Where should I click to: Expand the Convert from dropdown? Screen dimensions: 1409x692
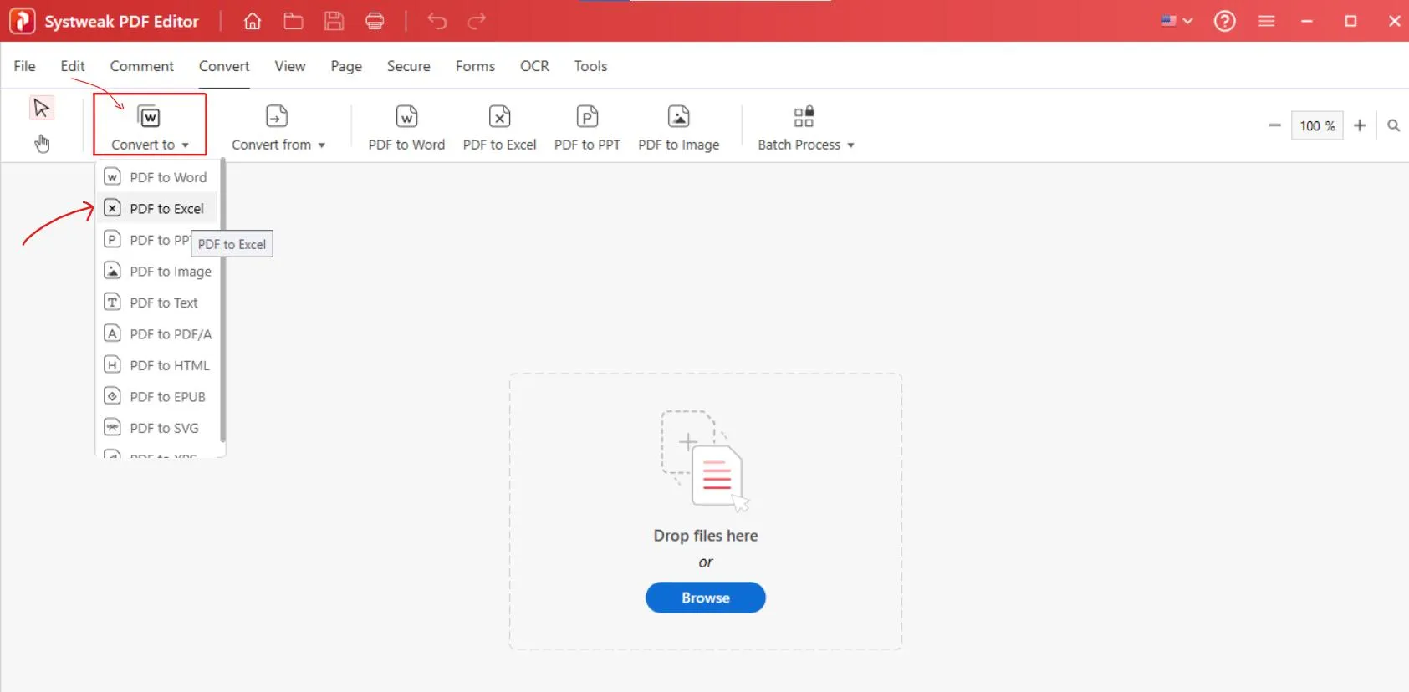tap(278, 127)
